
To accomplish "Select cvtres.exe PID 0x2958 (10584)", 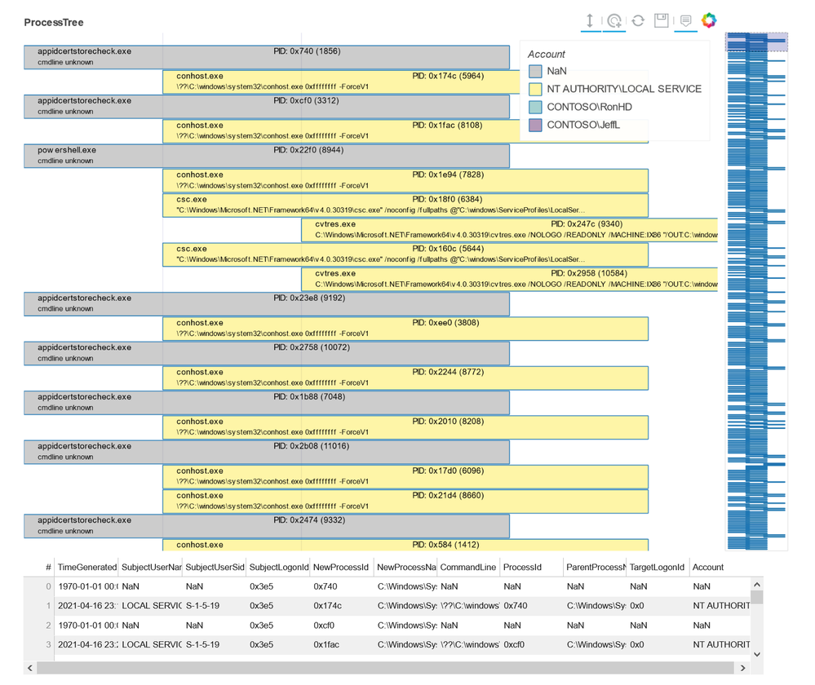I will (x=509, y=279).
